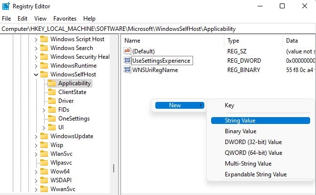Open the Favorites menu
The height and width of the screenshot is (195, 316).
65,19
